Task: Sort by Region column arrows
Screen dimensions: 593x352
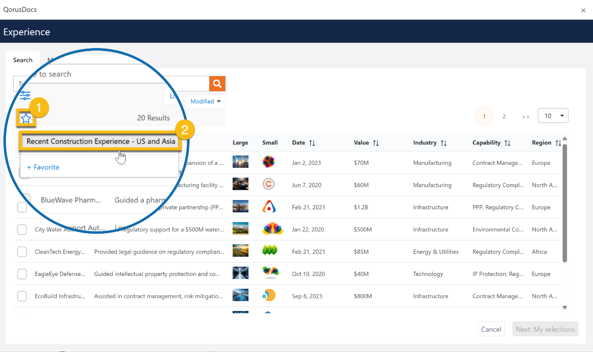Action: 558,143
